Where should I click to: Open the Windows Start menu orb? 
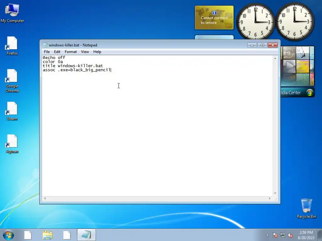pyautogui.click(x=8, y=235)
